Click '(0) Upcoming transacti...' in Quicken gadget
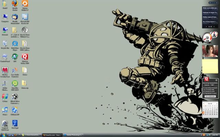 (x=210, y=88)
